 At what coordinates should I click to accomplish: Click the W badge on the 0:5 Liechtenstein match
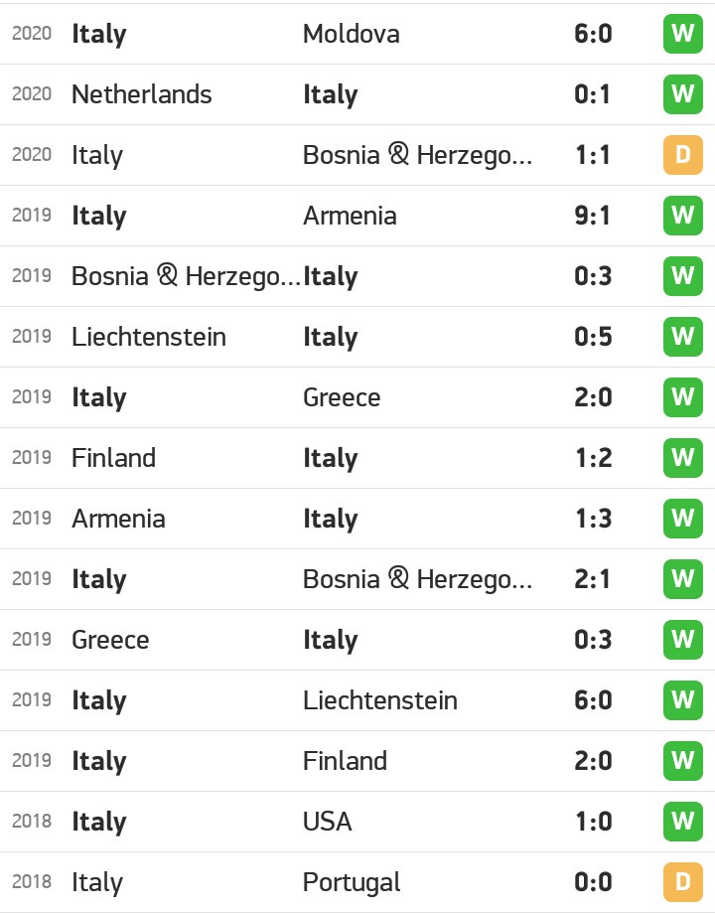(682, 337)
